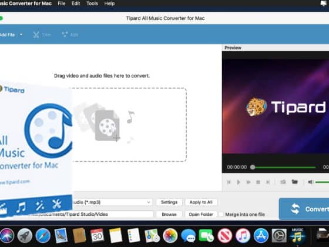Click Open Folder button
Image resolution: width=329 pixels, height=247 pixels.
(201, 214)
